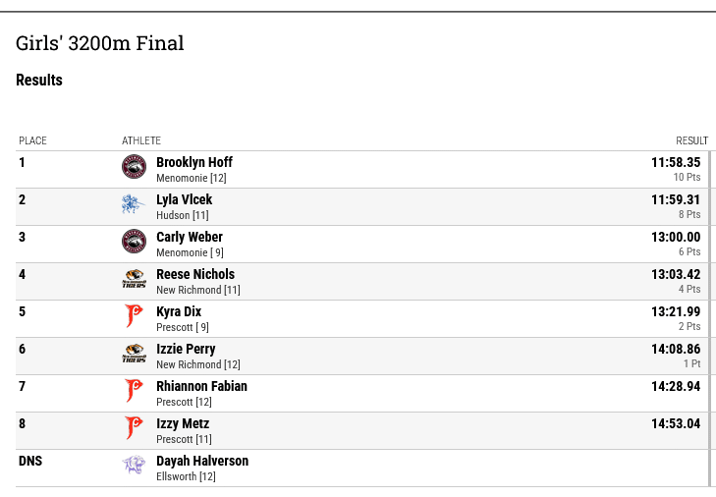Click Menomonie logo beside Brooklyn Hoff
This screenshot has height=497, width=716.
tap(134, 167)
